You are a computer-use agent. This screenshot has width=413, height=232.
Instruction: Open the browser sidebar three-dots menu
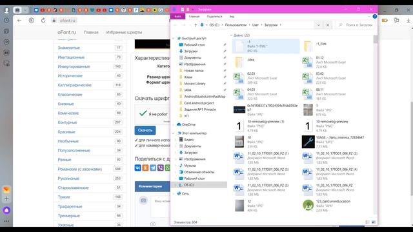point(6,221)
